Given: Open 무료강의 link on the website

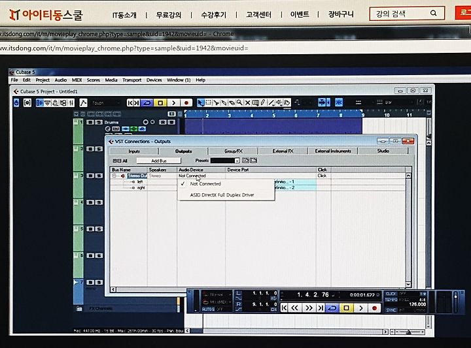Looking at the screenshot, I should (x=169, y=15).
